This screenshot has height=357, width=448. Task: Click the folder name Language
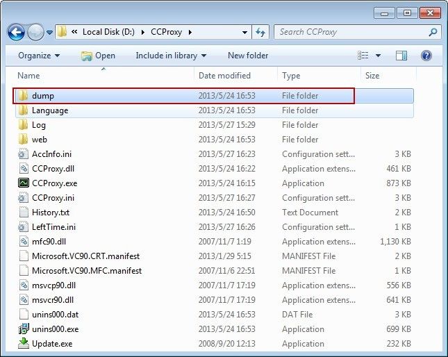pyautogui.click(x=50, y=110)
